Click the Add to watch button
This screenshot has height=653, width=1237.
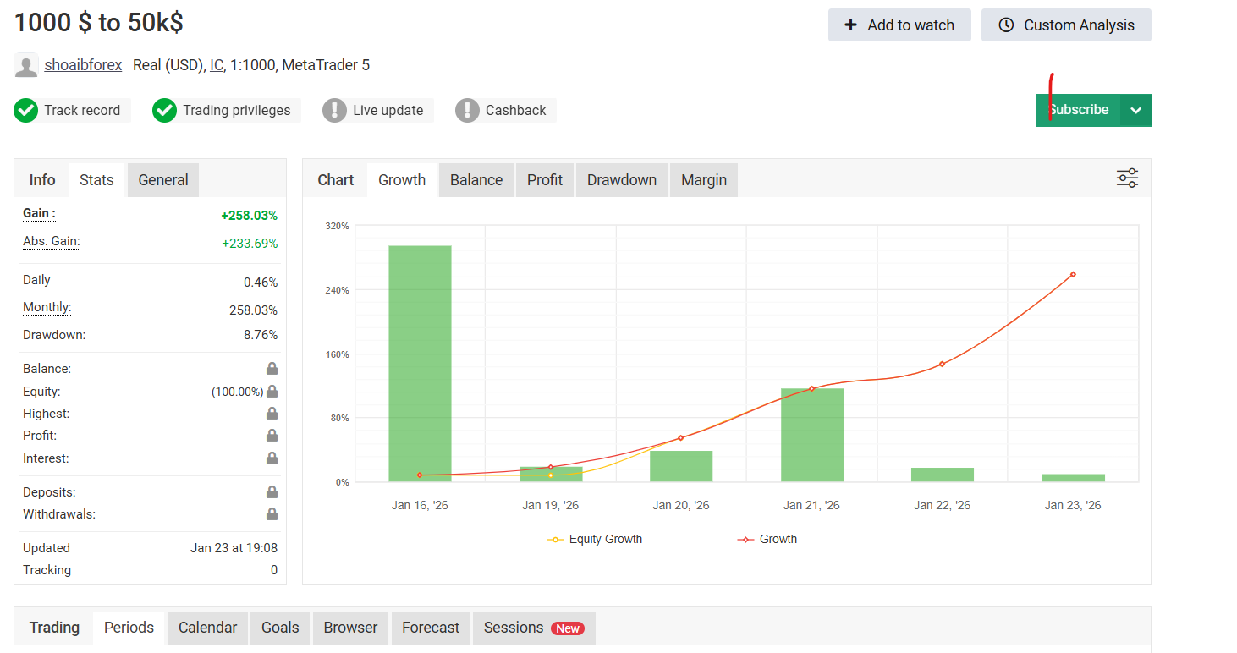899,25
